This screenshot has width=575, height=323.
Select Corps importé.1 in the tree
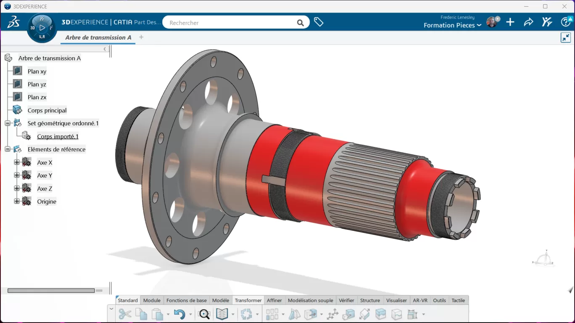click(58, 136)
